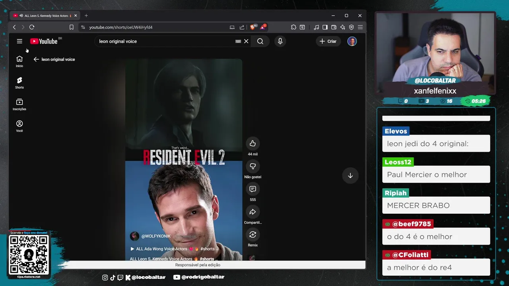Click the Short video player area
Screen dimensions: 509x286
pyautogui.click(x=184, y=160)
